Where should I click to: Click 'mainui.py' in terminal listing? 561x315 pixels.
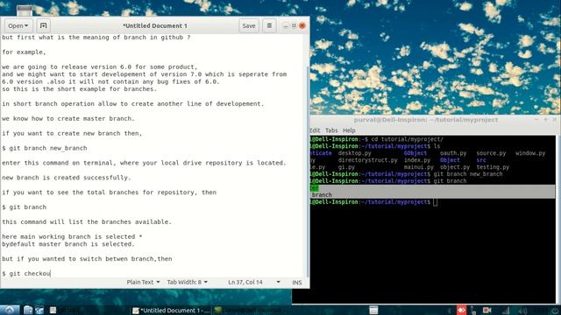tap(419, 167)
